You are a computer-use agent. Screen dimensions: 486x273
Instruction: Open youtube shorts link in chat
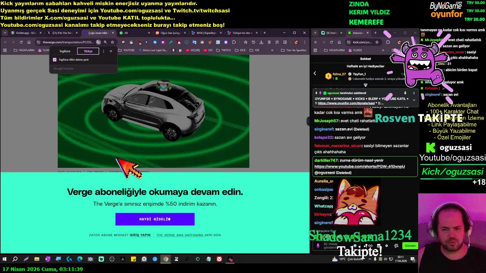tap(360, 166)
